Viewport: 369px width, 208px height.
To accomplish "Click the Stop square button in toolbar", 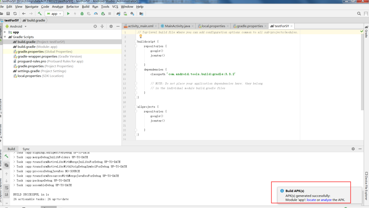I will point(110,14).
